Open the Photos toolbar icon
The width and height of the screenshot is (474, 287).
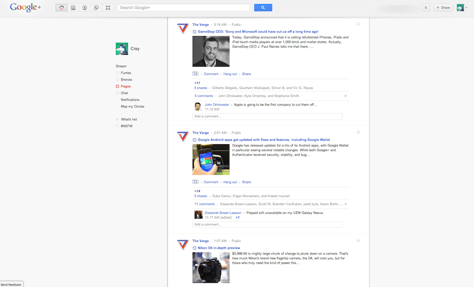coord(73,8)
